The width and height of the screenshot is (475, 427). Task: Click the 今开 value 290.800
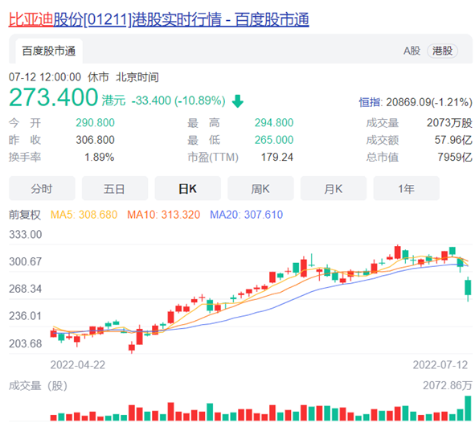click(95, 123)
